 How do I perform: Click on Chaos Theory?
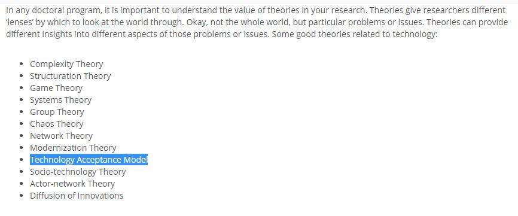point(56,124)
